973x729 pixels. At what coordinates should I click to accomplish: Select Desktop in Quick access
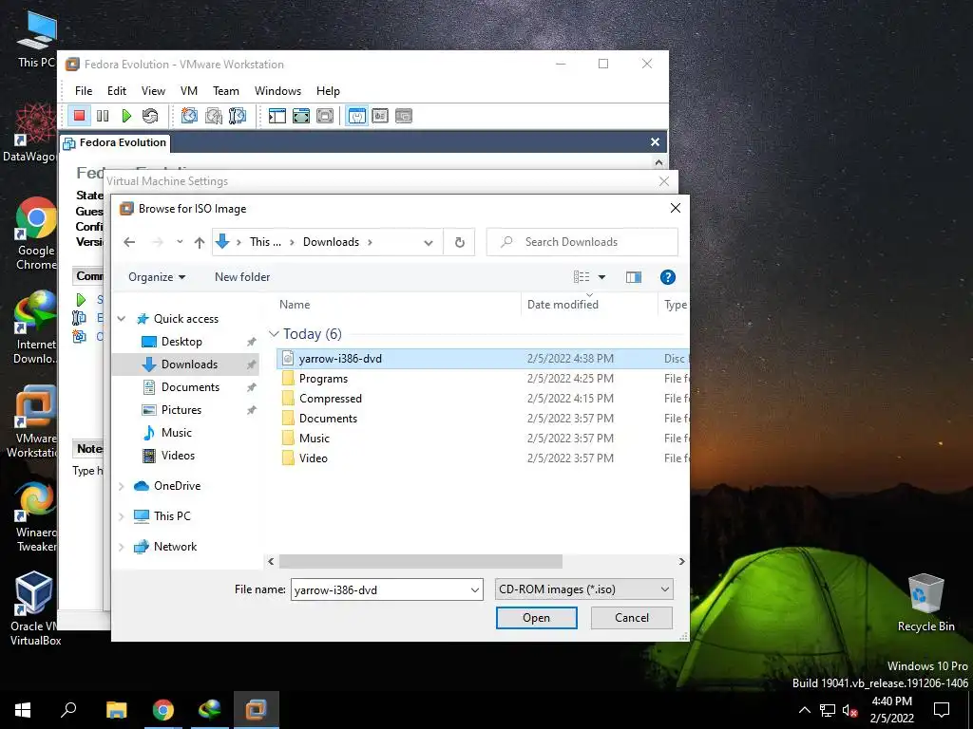point(181,342)
